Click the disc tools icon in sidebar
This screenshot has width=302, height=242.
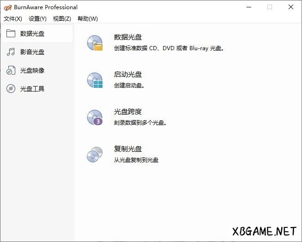11,89
